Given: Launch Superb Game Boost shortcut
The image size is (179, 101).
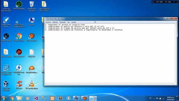Looking at the screenshot, I should (6, 22).
